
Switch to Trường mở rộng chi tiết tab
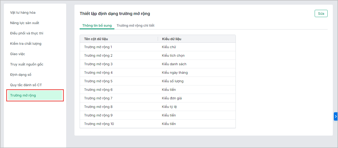pyautogui.click(x=135, y=25)
